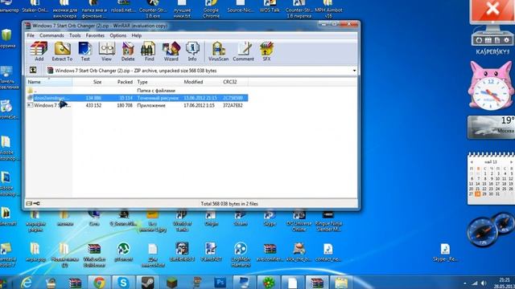Open the Kaspersky gadget settings gear
515x289 pixels.
click(x=506, y=40)
